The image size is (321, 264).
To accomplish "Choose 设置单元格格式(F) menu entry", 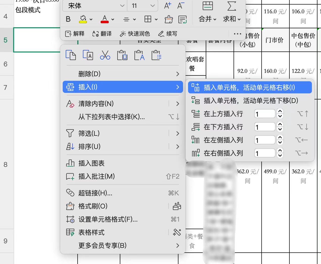I will [108, 219].
